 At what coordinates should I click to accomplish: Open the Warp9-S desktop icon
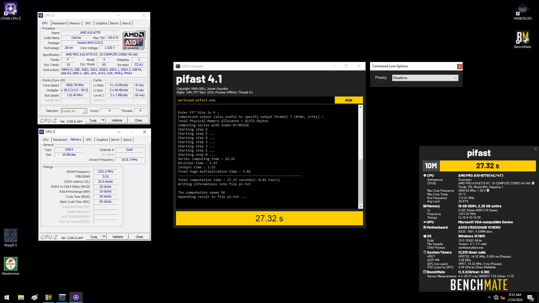click(11, 238)
